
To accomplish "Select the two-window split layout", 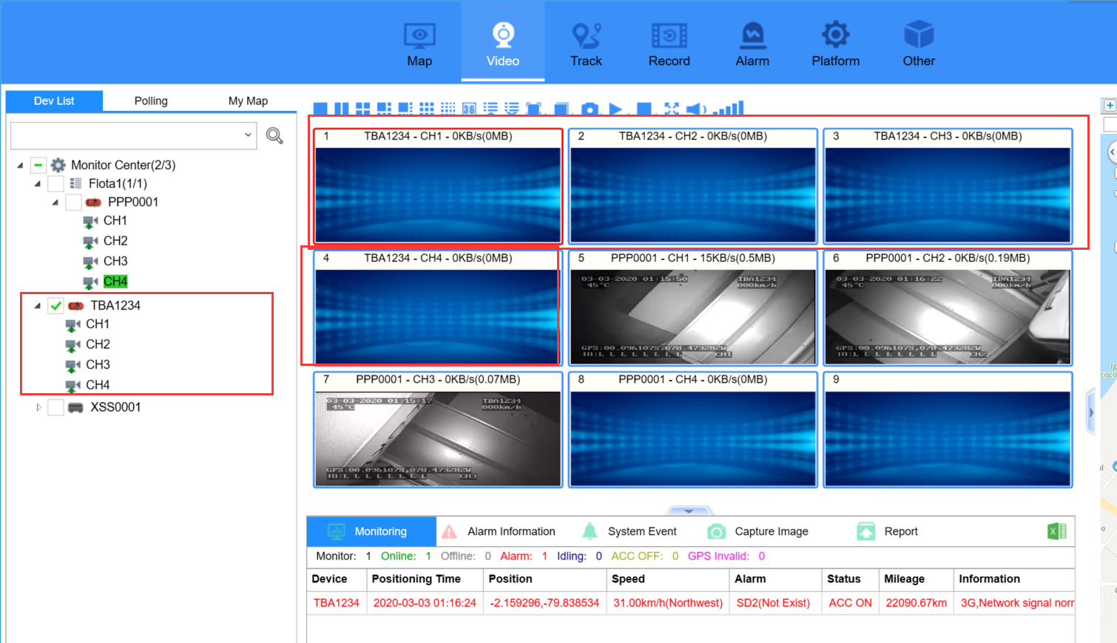I will tap(341, 109).
